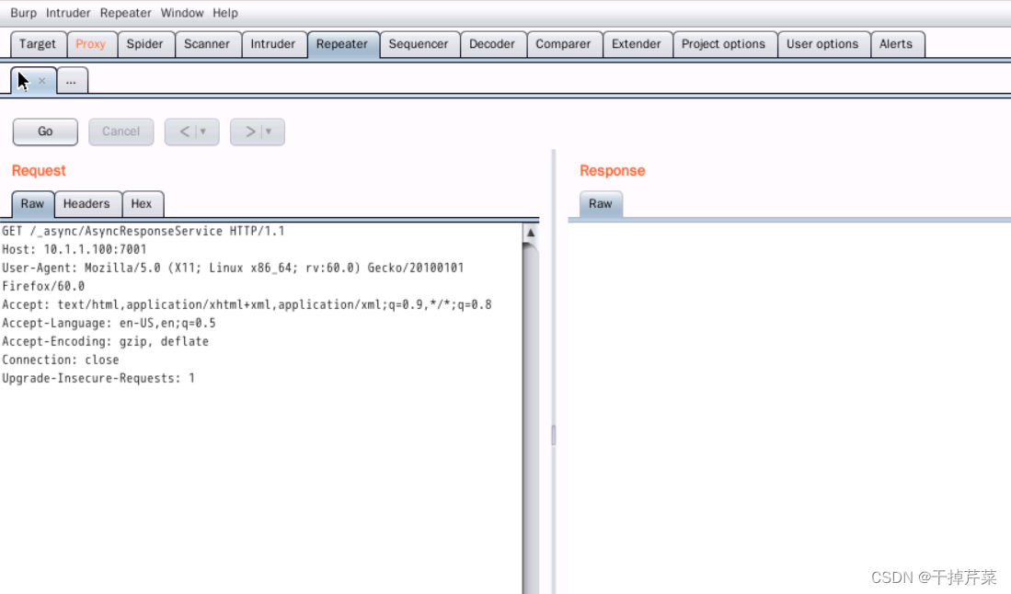Click the Upgrade-Insecure-Requests header line

[98, 378]
